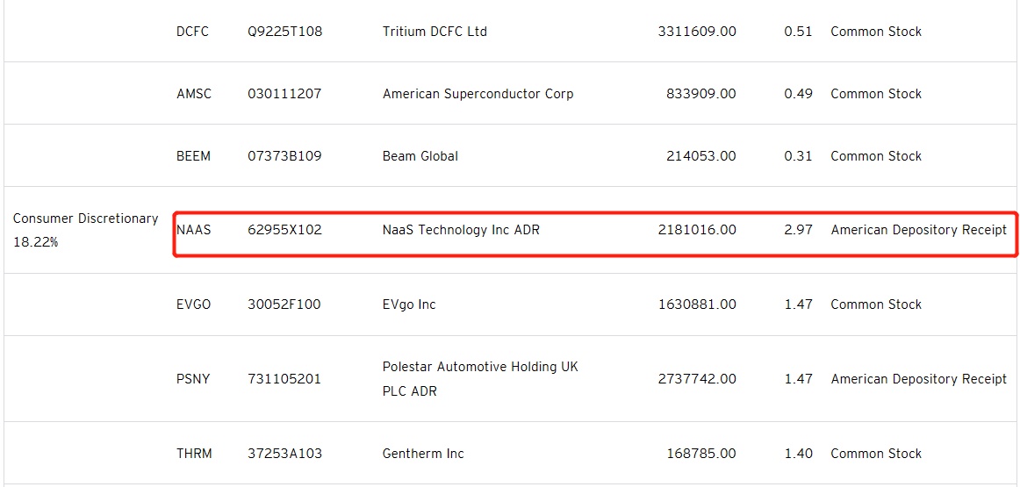Select NaaS Technology Inc ADR name
The width and height of the screenshot is (1020, 487).
[x=461, y=230]
